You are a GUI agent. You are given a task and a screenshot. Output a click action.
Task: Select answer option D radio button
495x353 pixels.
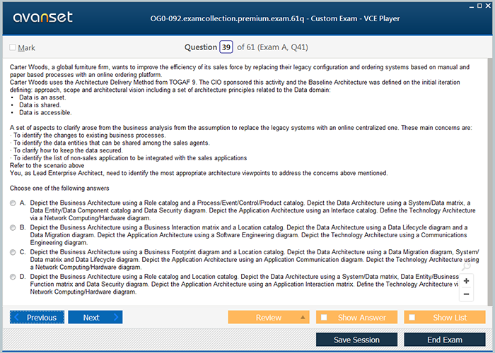coord(13,277)
